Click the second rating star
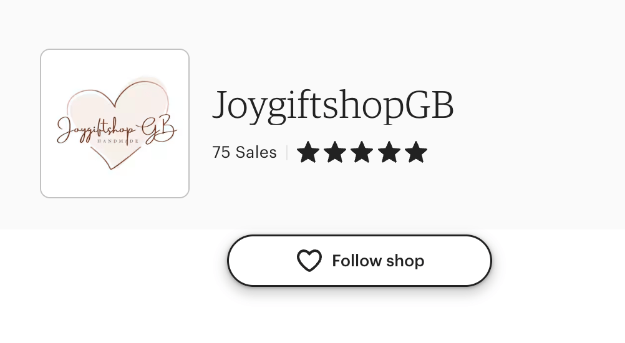Screen dimensions: 625x343 pos(335,152)
